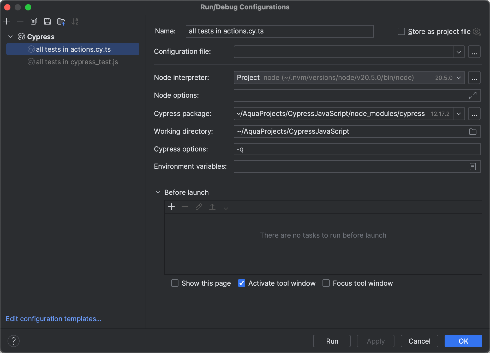The image size is (490, 353).
Task: Collapse the Before launch section
Action: (x=158, y=192)
